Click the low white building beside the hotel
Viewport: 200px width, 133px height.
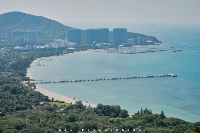click(31, 47)
